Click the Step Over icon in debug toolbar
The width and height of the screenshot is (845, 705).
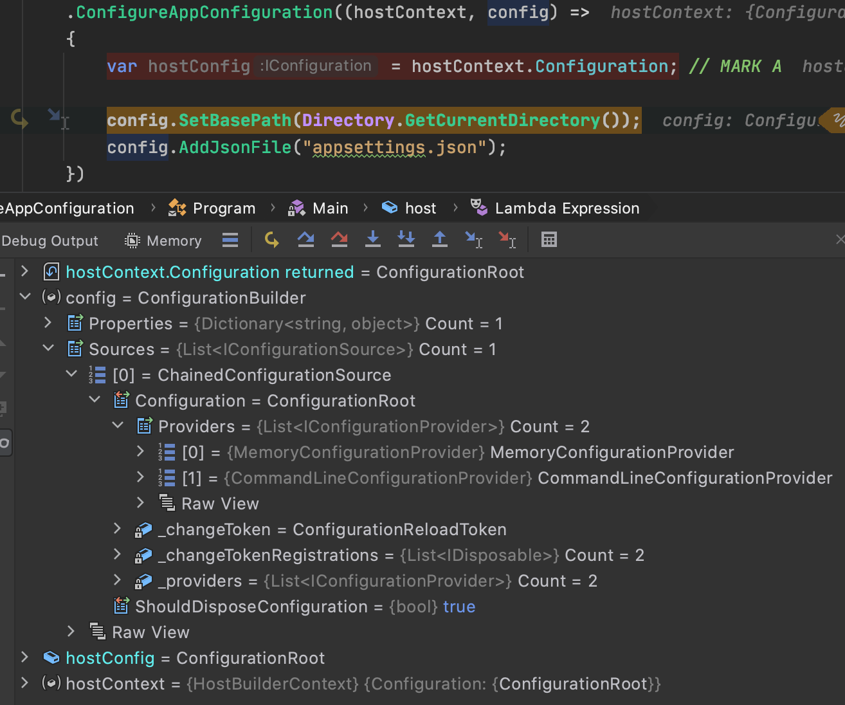[x=305, y=239]
